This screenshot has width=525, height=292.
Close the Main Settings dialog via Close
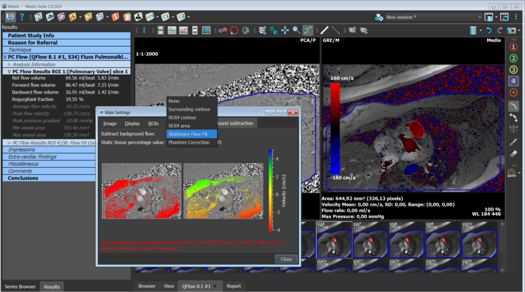tap(286, 259)
